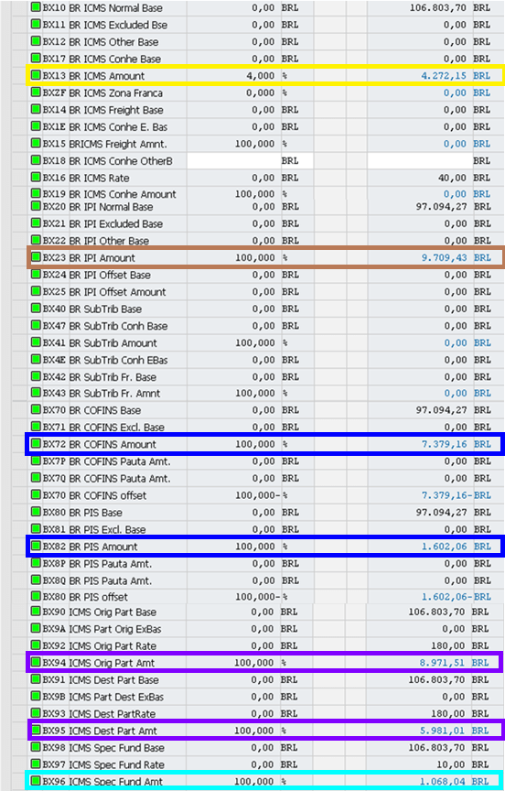Click green status icon of BX18 Conhe OtherB
Viewport: 505px width, 791px height.
click(x=36, y=160)
